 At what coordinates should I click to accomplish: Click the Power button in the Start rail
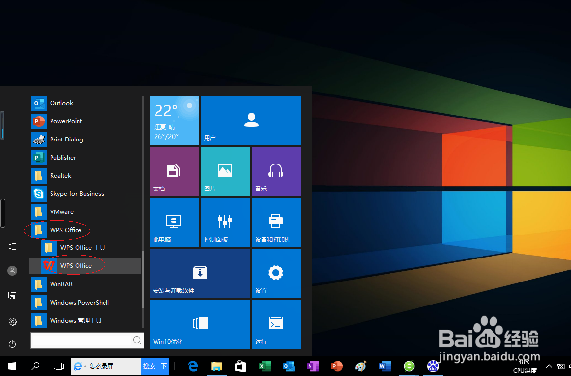[12, 344]
